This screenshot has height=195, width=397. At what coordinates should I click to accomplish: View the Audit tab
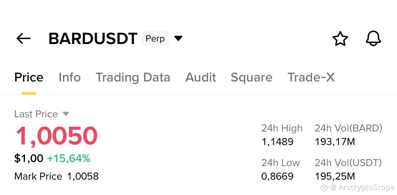201,77
